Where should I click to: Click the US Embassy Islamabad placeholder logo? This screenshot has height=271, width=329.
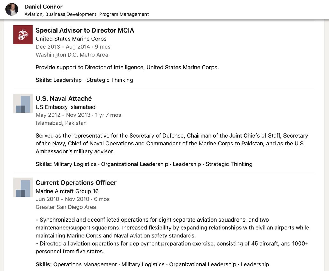pos(23,103)
